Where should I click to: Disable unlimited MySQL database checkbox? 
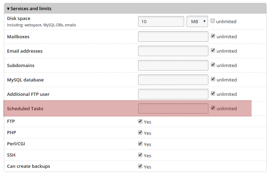(x=213, y=79)
